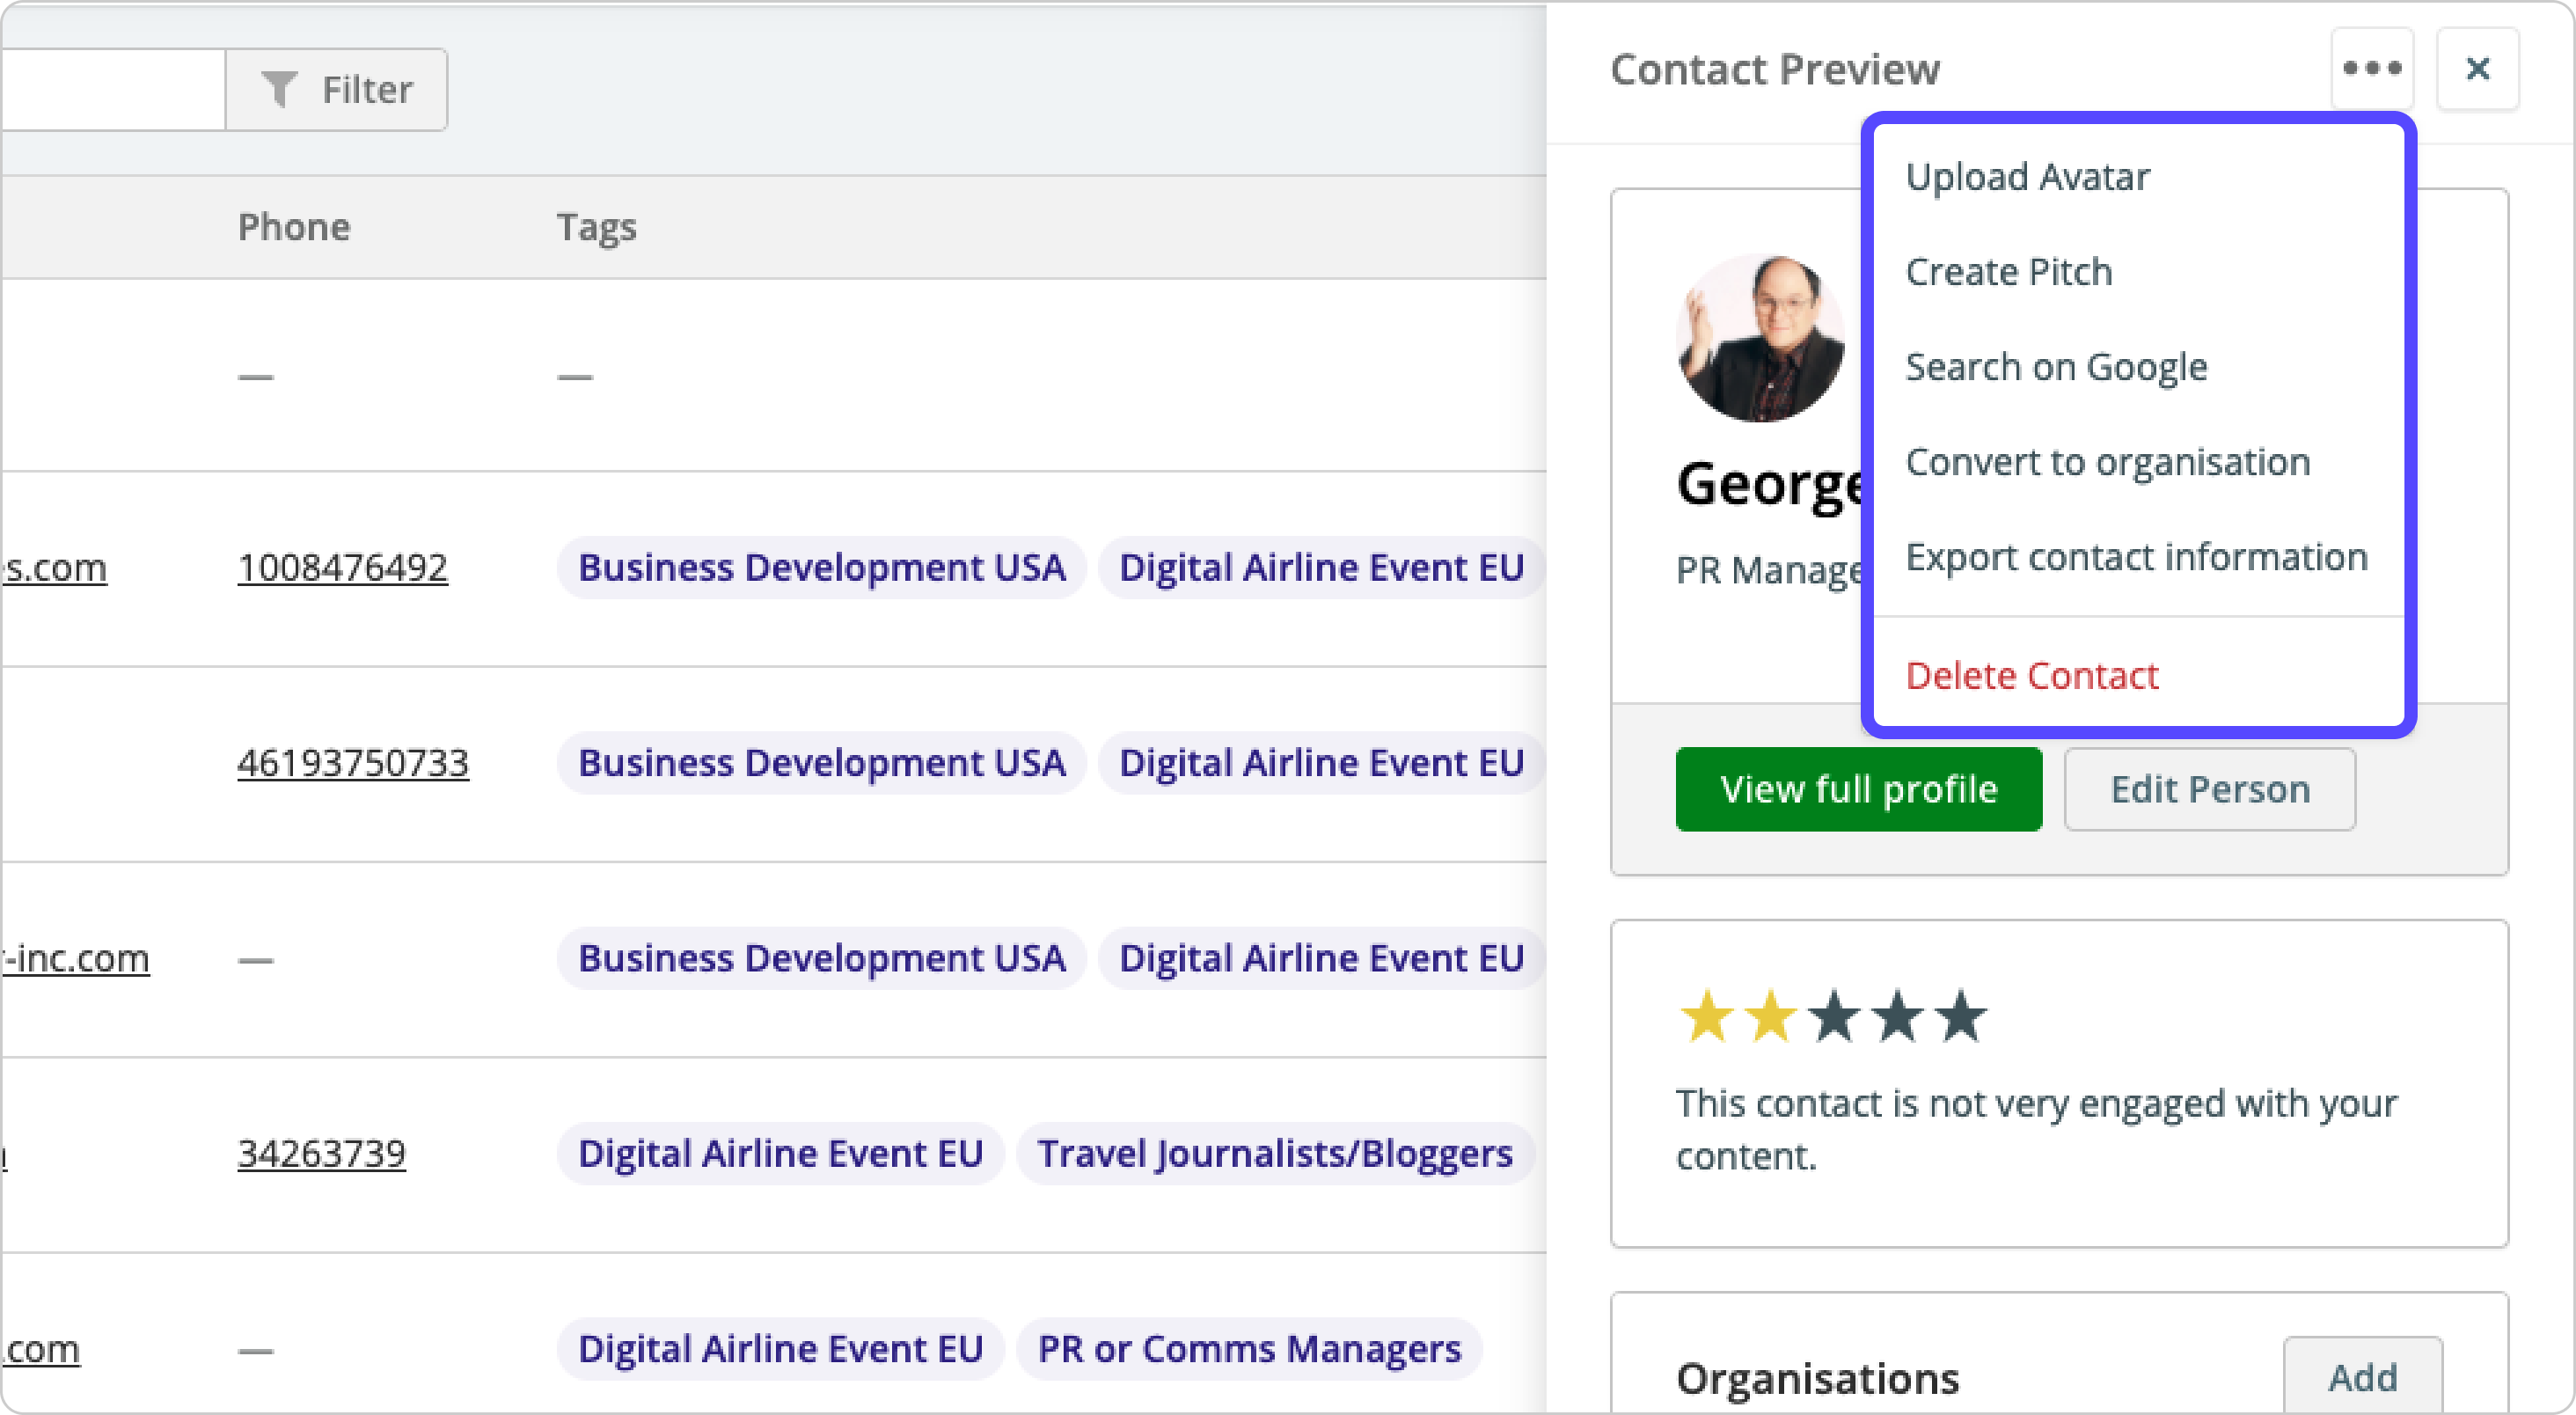Choose Create Pitch menu option

(2008, 272)
